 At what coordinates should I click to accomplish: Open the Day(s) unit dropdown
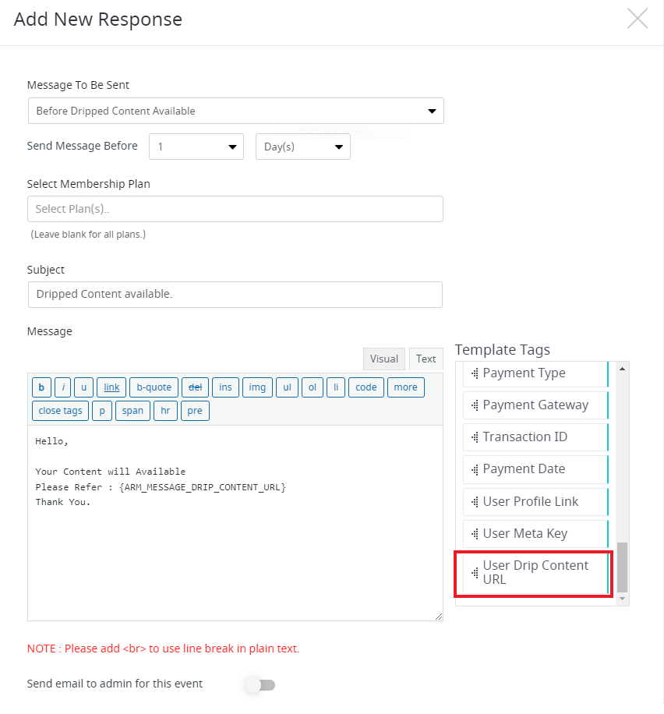click(303, 147)
